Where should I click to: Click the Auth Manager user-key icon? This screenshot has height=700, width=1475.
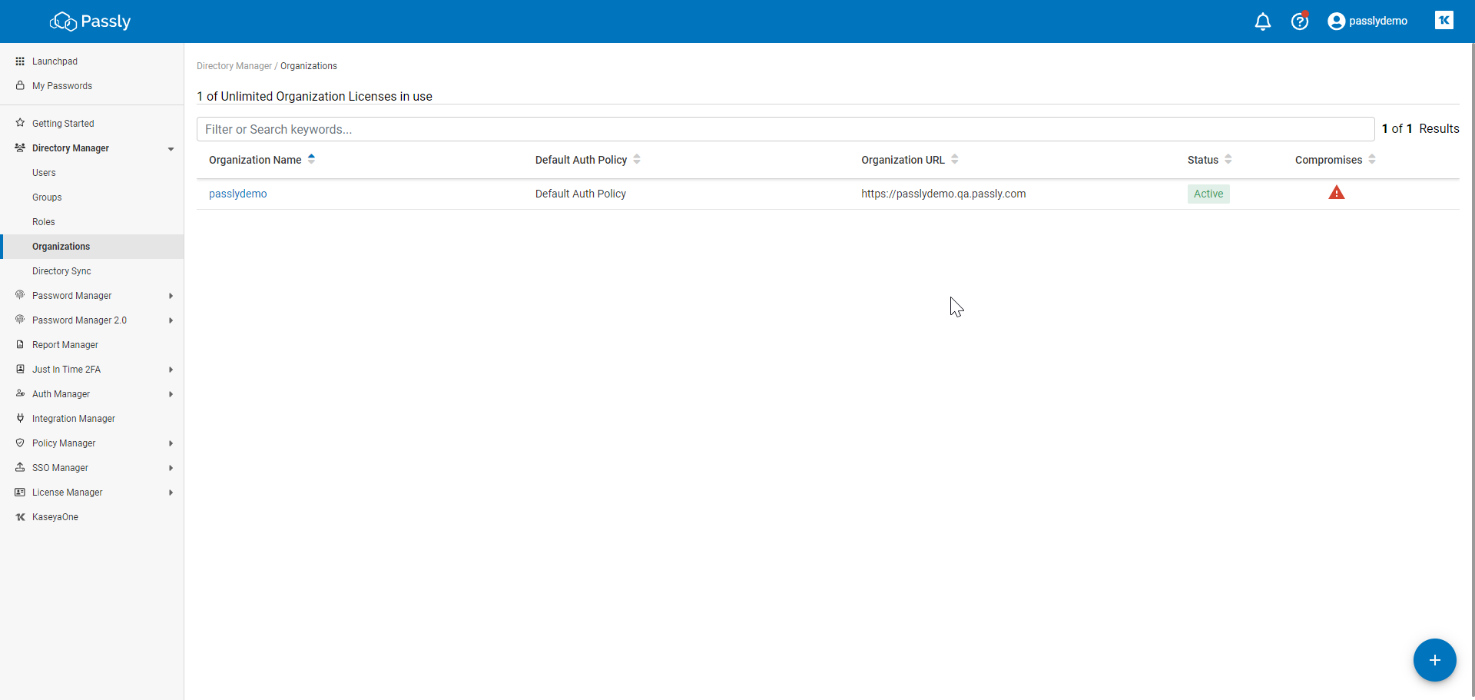tap(20, 393)
